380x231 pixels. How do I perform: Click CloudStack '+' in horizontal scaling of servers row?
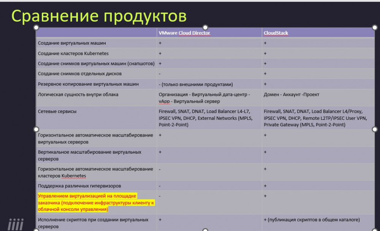click(265, 135)
